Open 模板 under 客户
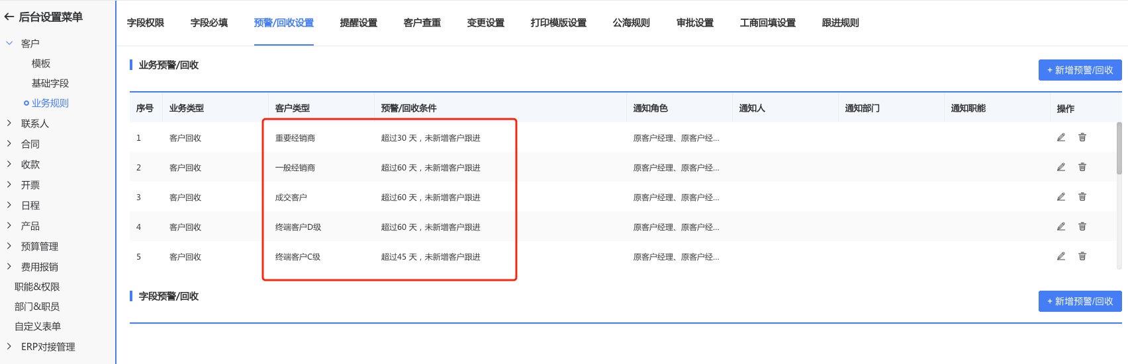1128x364 pixels. 41,63
